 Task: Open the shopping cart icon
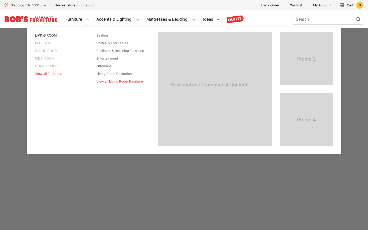[342, 5]
